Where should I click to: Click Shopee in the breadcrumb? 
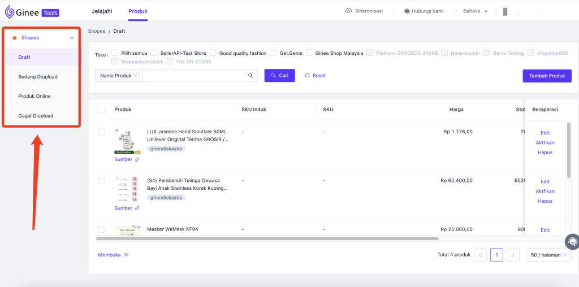[x=97, y=31]
